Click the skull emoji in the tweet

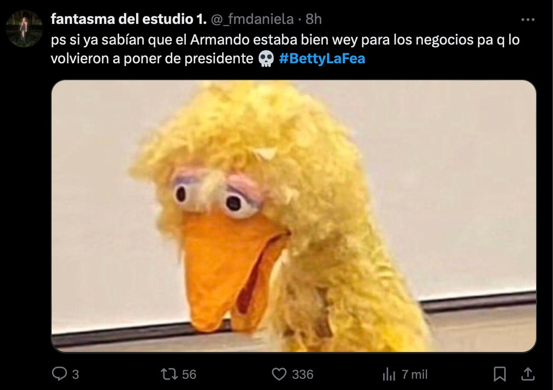[x=266, y=59]
